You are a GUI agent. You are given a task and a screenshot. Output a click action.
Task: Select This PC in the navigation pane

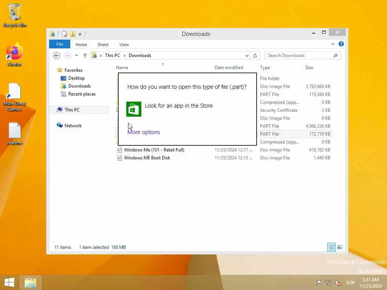pyautogui.click(x=72, y=110)
